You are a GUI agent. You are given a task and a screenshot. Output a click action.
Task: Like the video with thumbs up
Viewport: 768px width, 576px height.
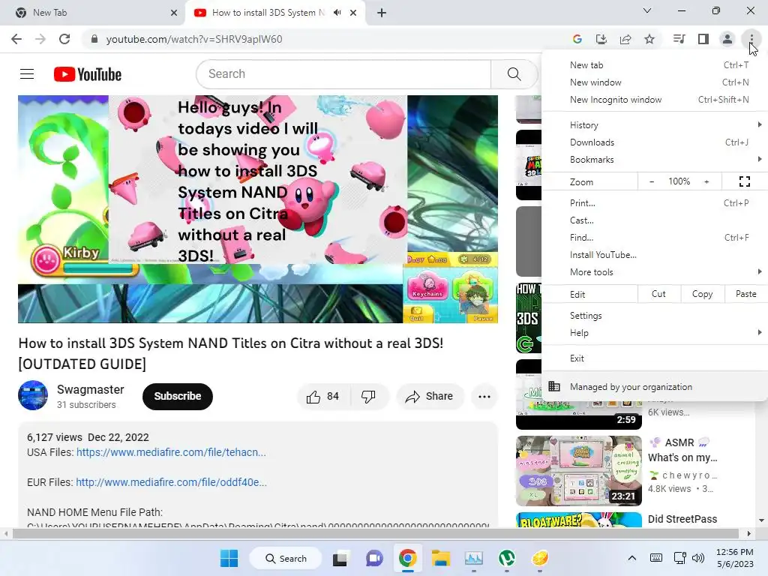(x=323, y=396)
